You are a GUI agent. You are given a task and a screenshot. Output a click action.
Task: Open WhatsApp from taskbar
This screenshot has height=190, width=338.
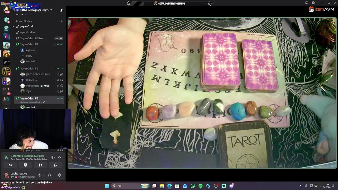[x=193, y=186]
